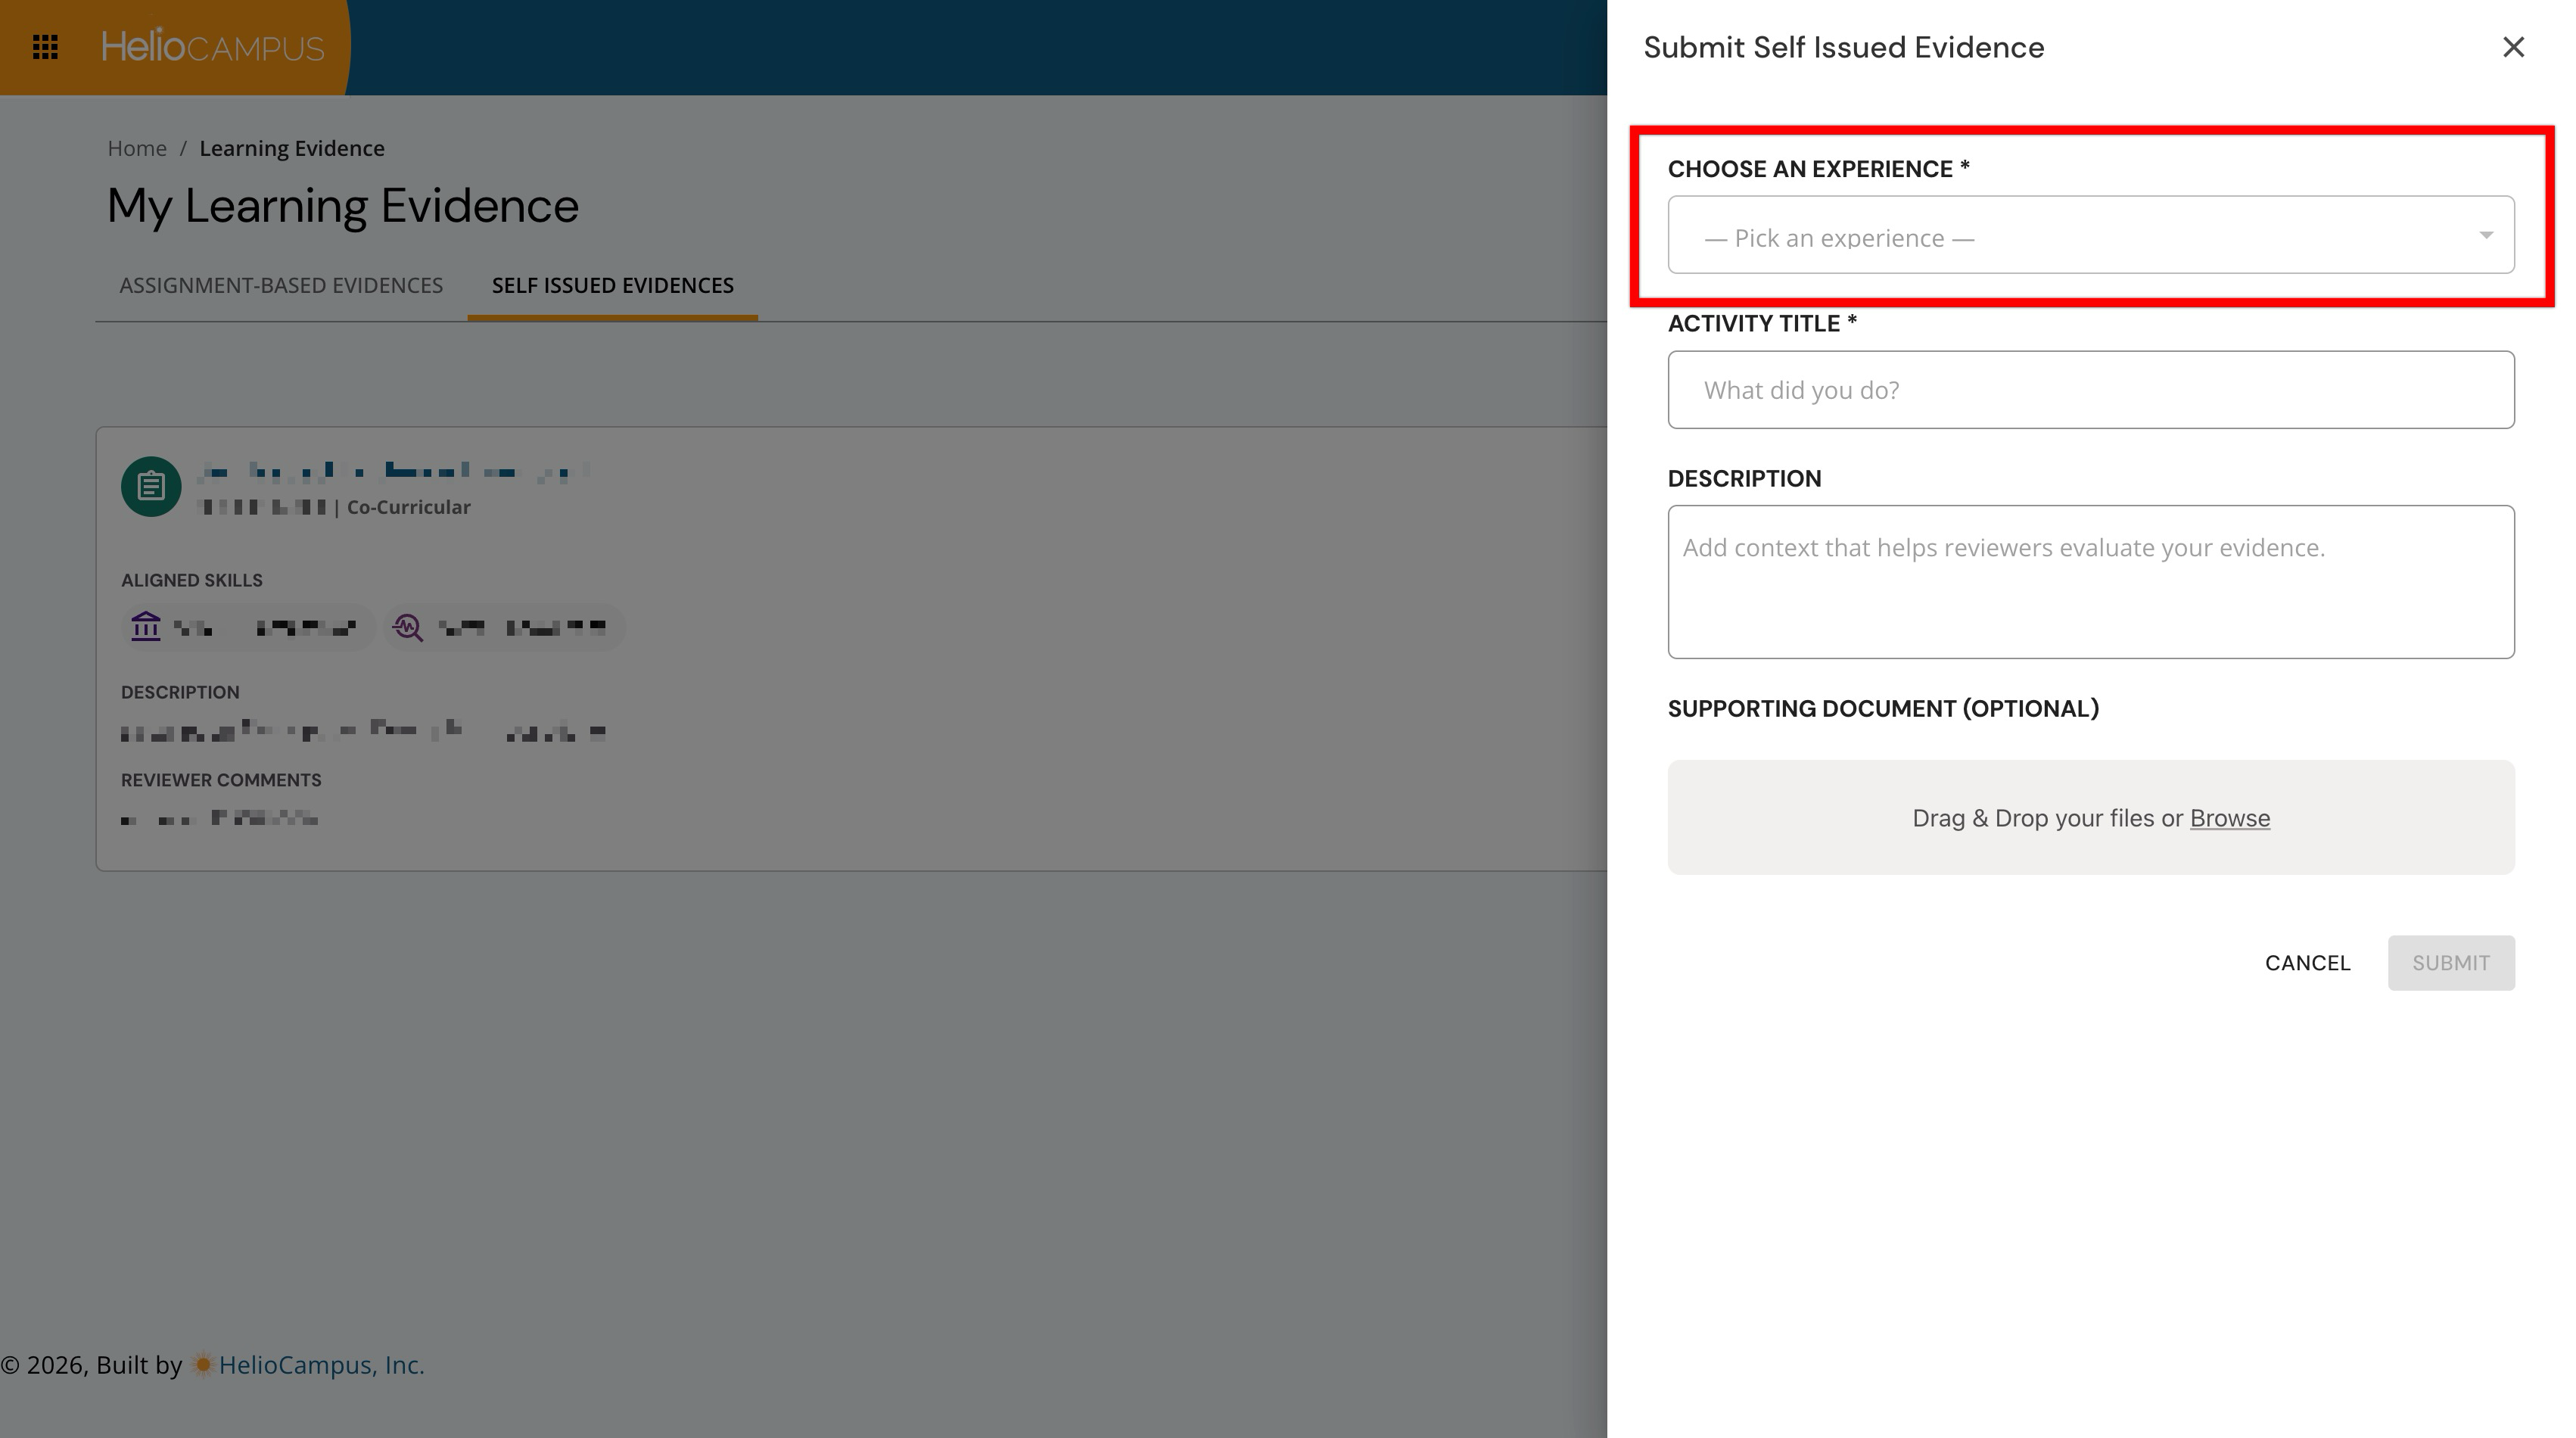Click the Aligned Skills heading

pos(192,580)
